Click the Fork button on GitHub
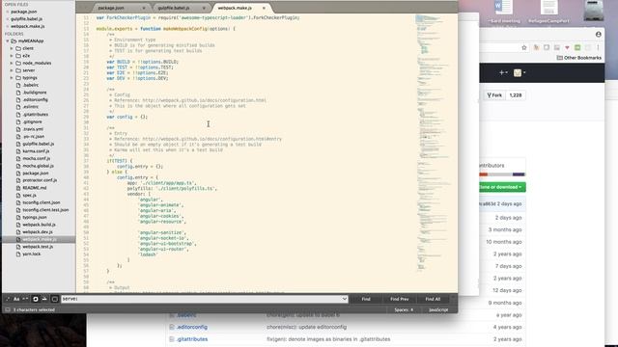This screenshot has width=618, height=347. (494, 95)
